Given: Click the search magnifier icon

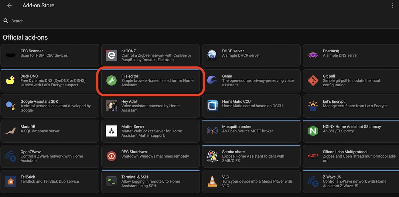Looking at the screenshot, I should (6, 21).
